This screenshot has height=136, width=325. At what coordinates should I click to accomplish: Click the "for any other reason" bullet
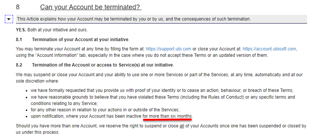click(105, 109)
